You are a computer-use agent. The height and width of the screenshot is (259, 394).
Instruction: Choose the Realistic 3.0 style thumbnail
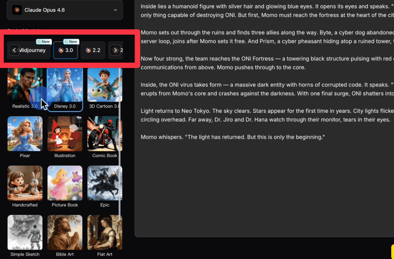(x=25, y=85)
